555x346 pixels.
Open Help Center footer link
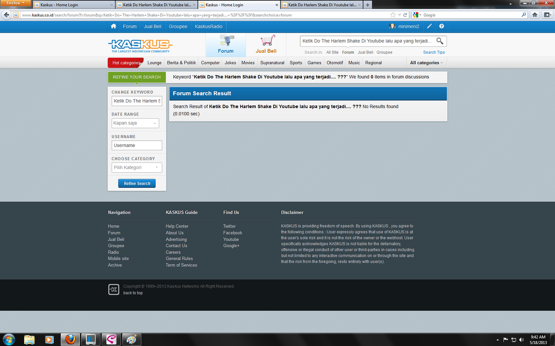coord(177,226)
